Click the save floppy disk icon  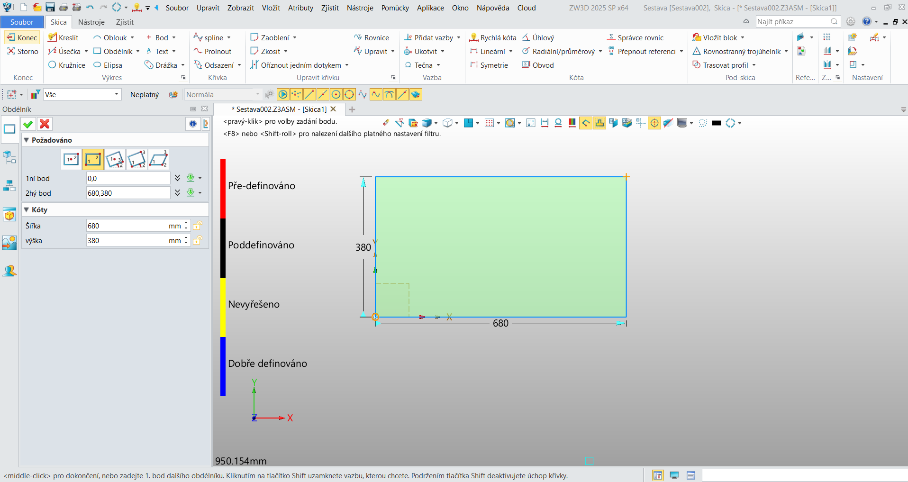point(50,7)
